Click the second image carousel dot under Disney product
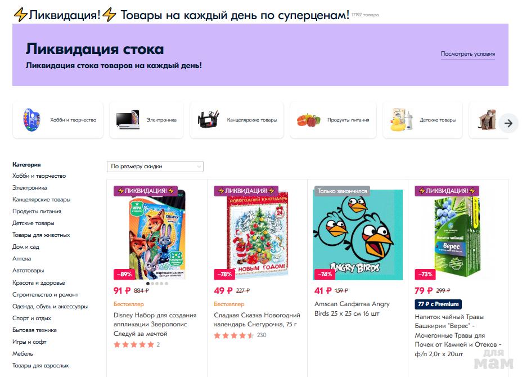This screenshot has height=377, width=522. tap(152, 284)
